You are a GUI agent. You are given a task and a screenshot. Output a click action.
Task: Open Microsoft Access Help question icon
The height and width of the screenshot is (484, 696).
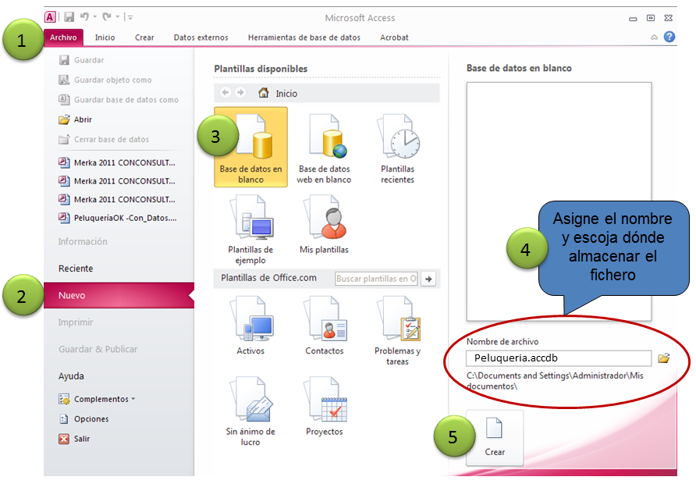point(669,37)
